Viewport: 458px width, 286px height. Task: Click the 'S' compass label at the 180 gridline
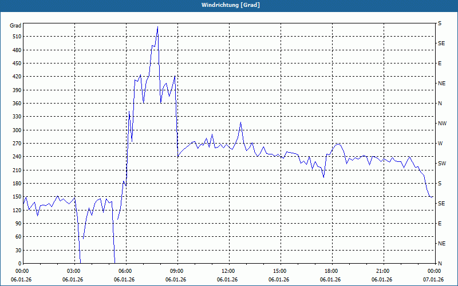point(440,184)
